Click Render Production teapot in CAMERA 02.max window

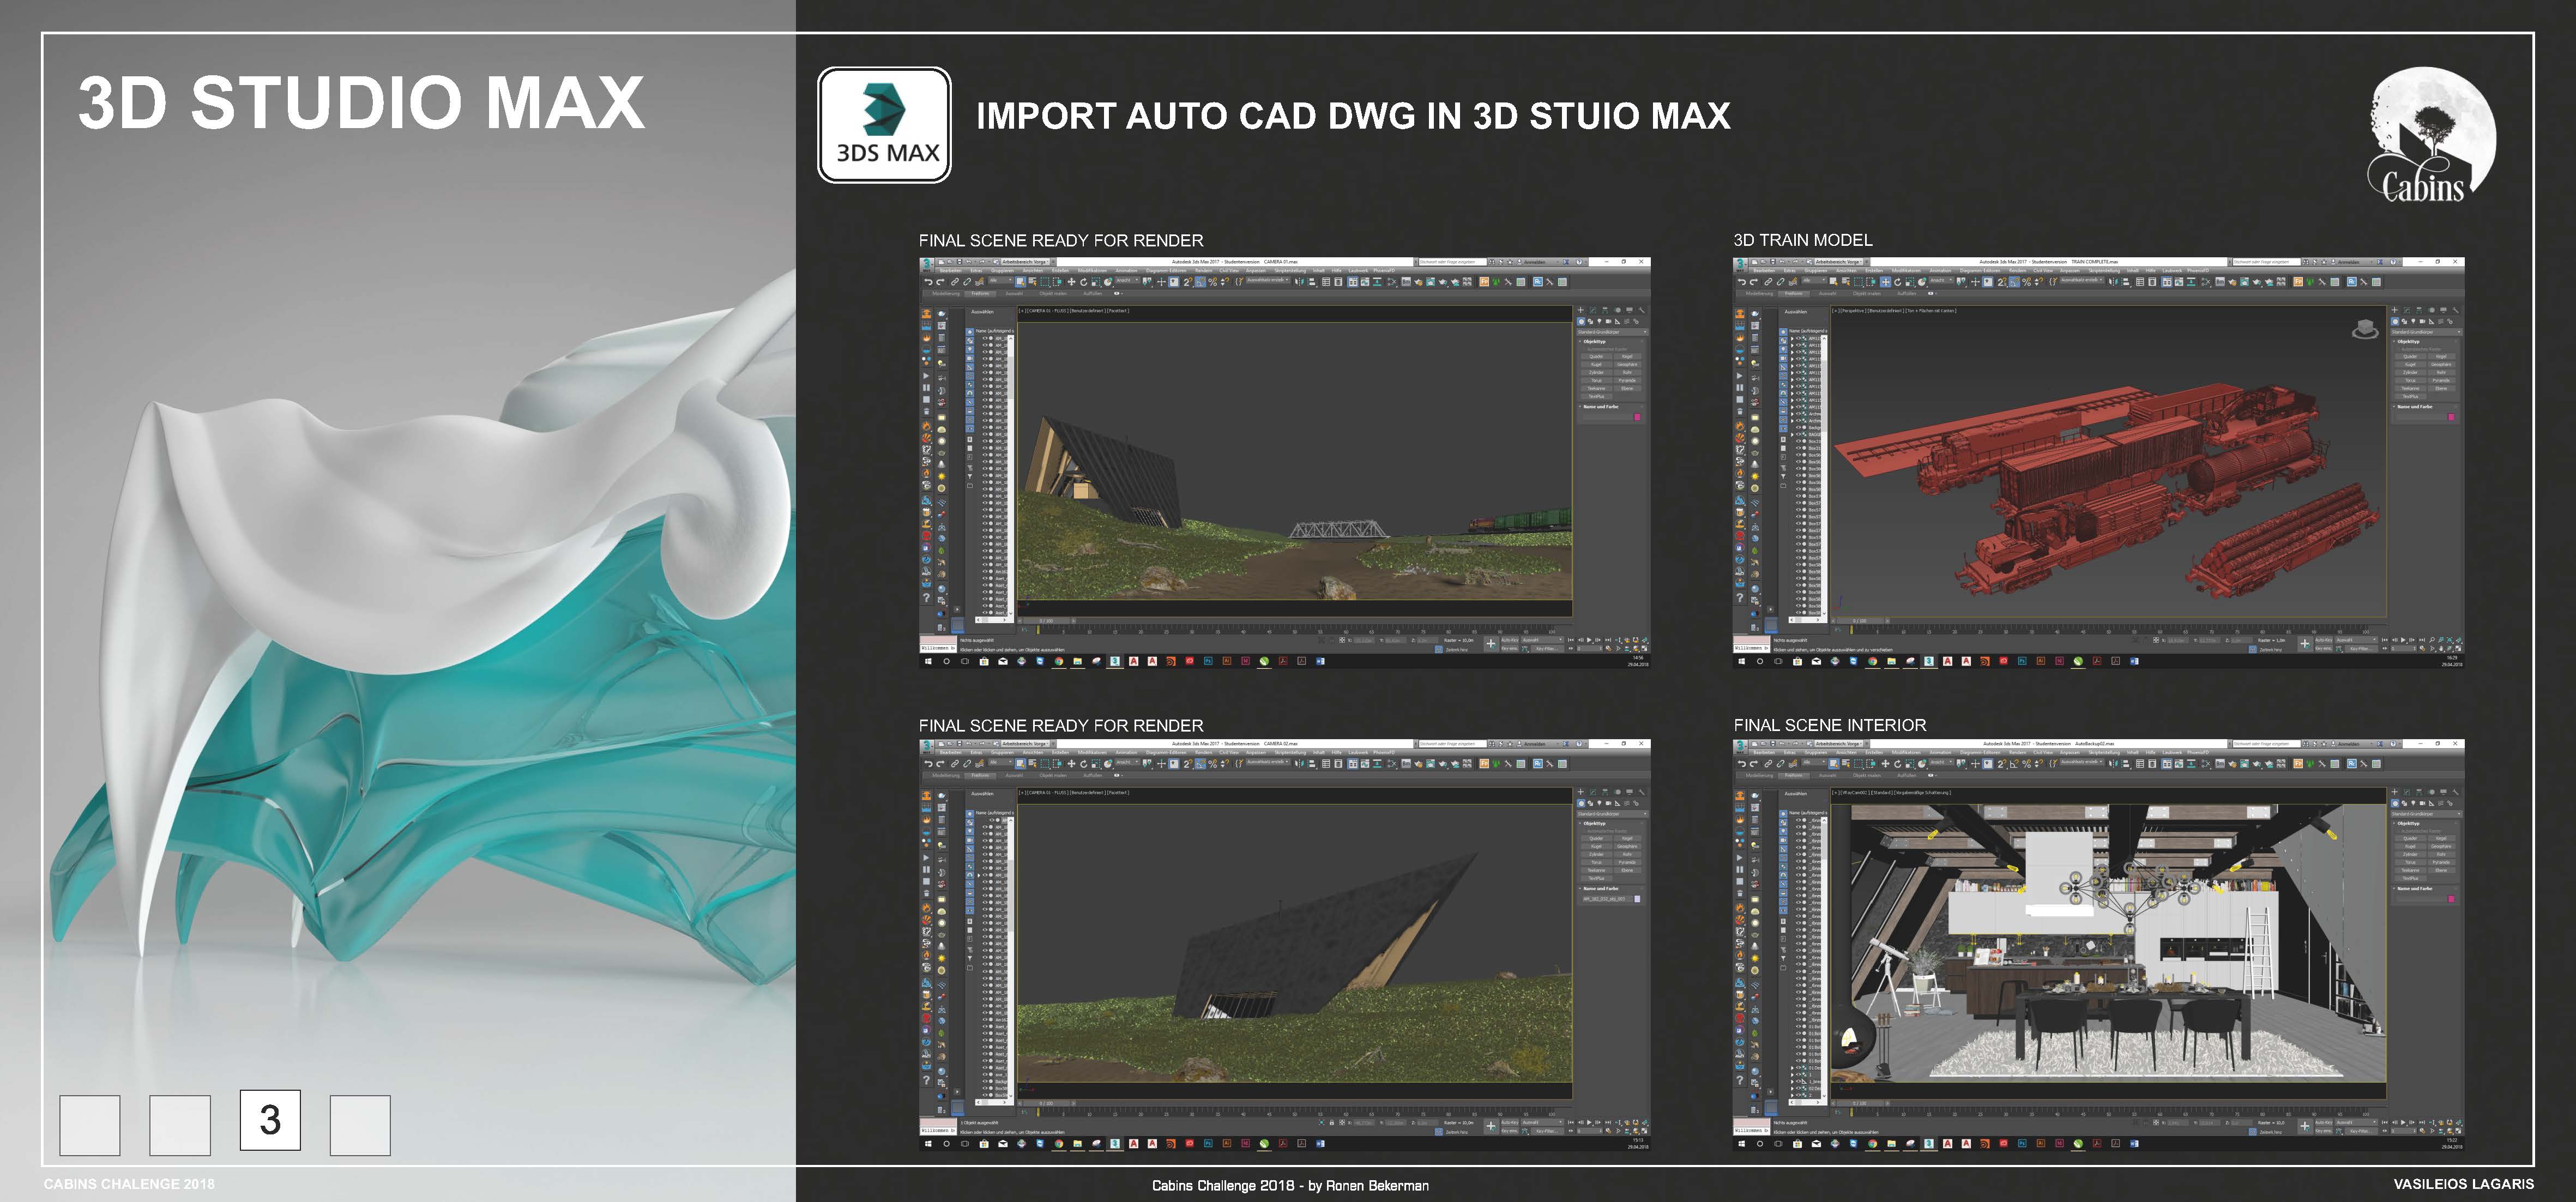pyautogui.click(x=1443, y=764)
